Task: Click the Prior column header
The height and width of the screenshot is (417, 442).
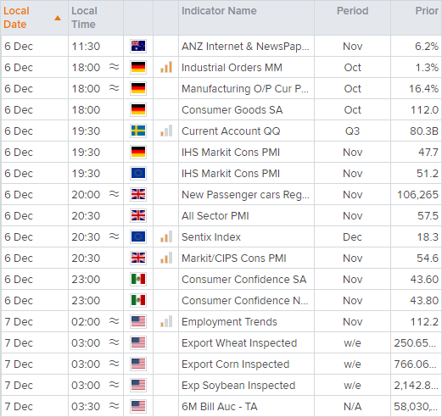Action: click(x=427, y=11)
